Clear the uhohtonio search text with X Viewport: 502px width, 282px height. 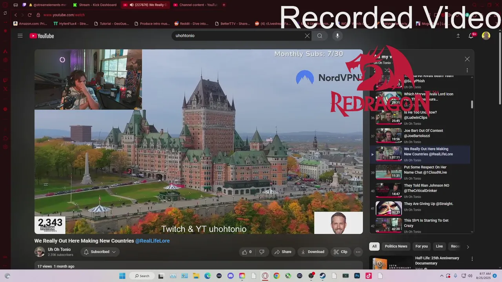click(307, 36)
